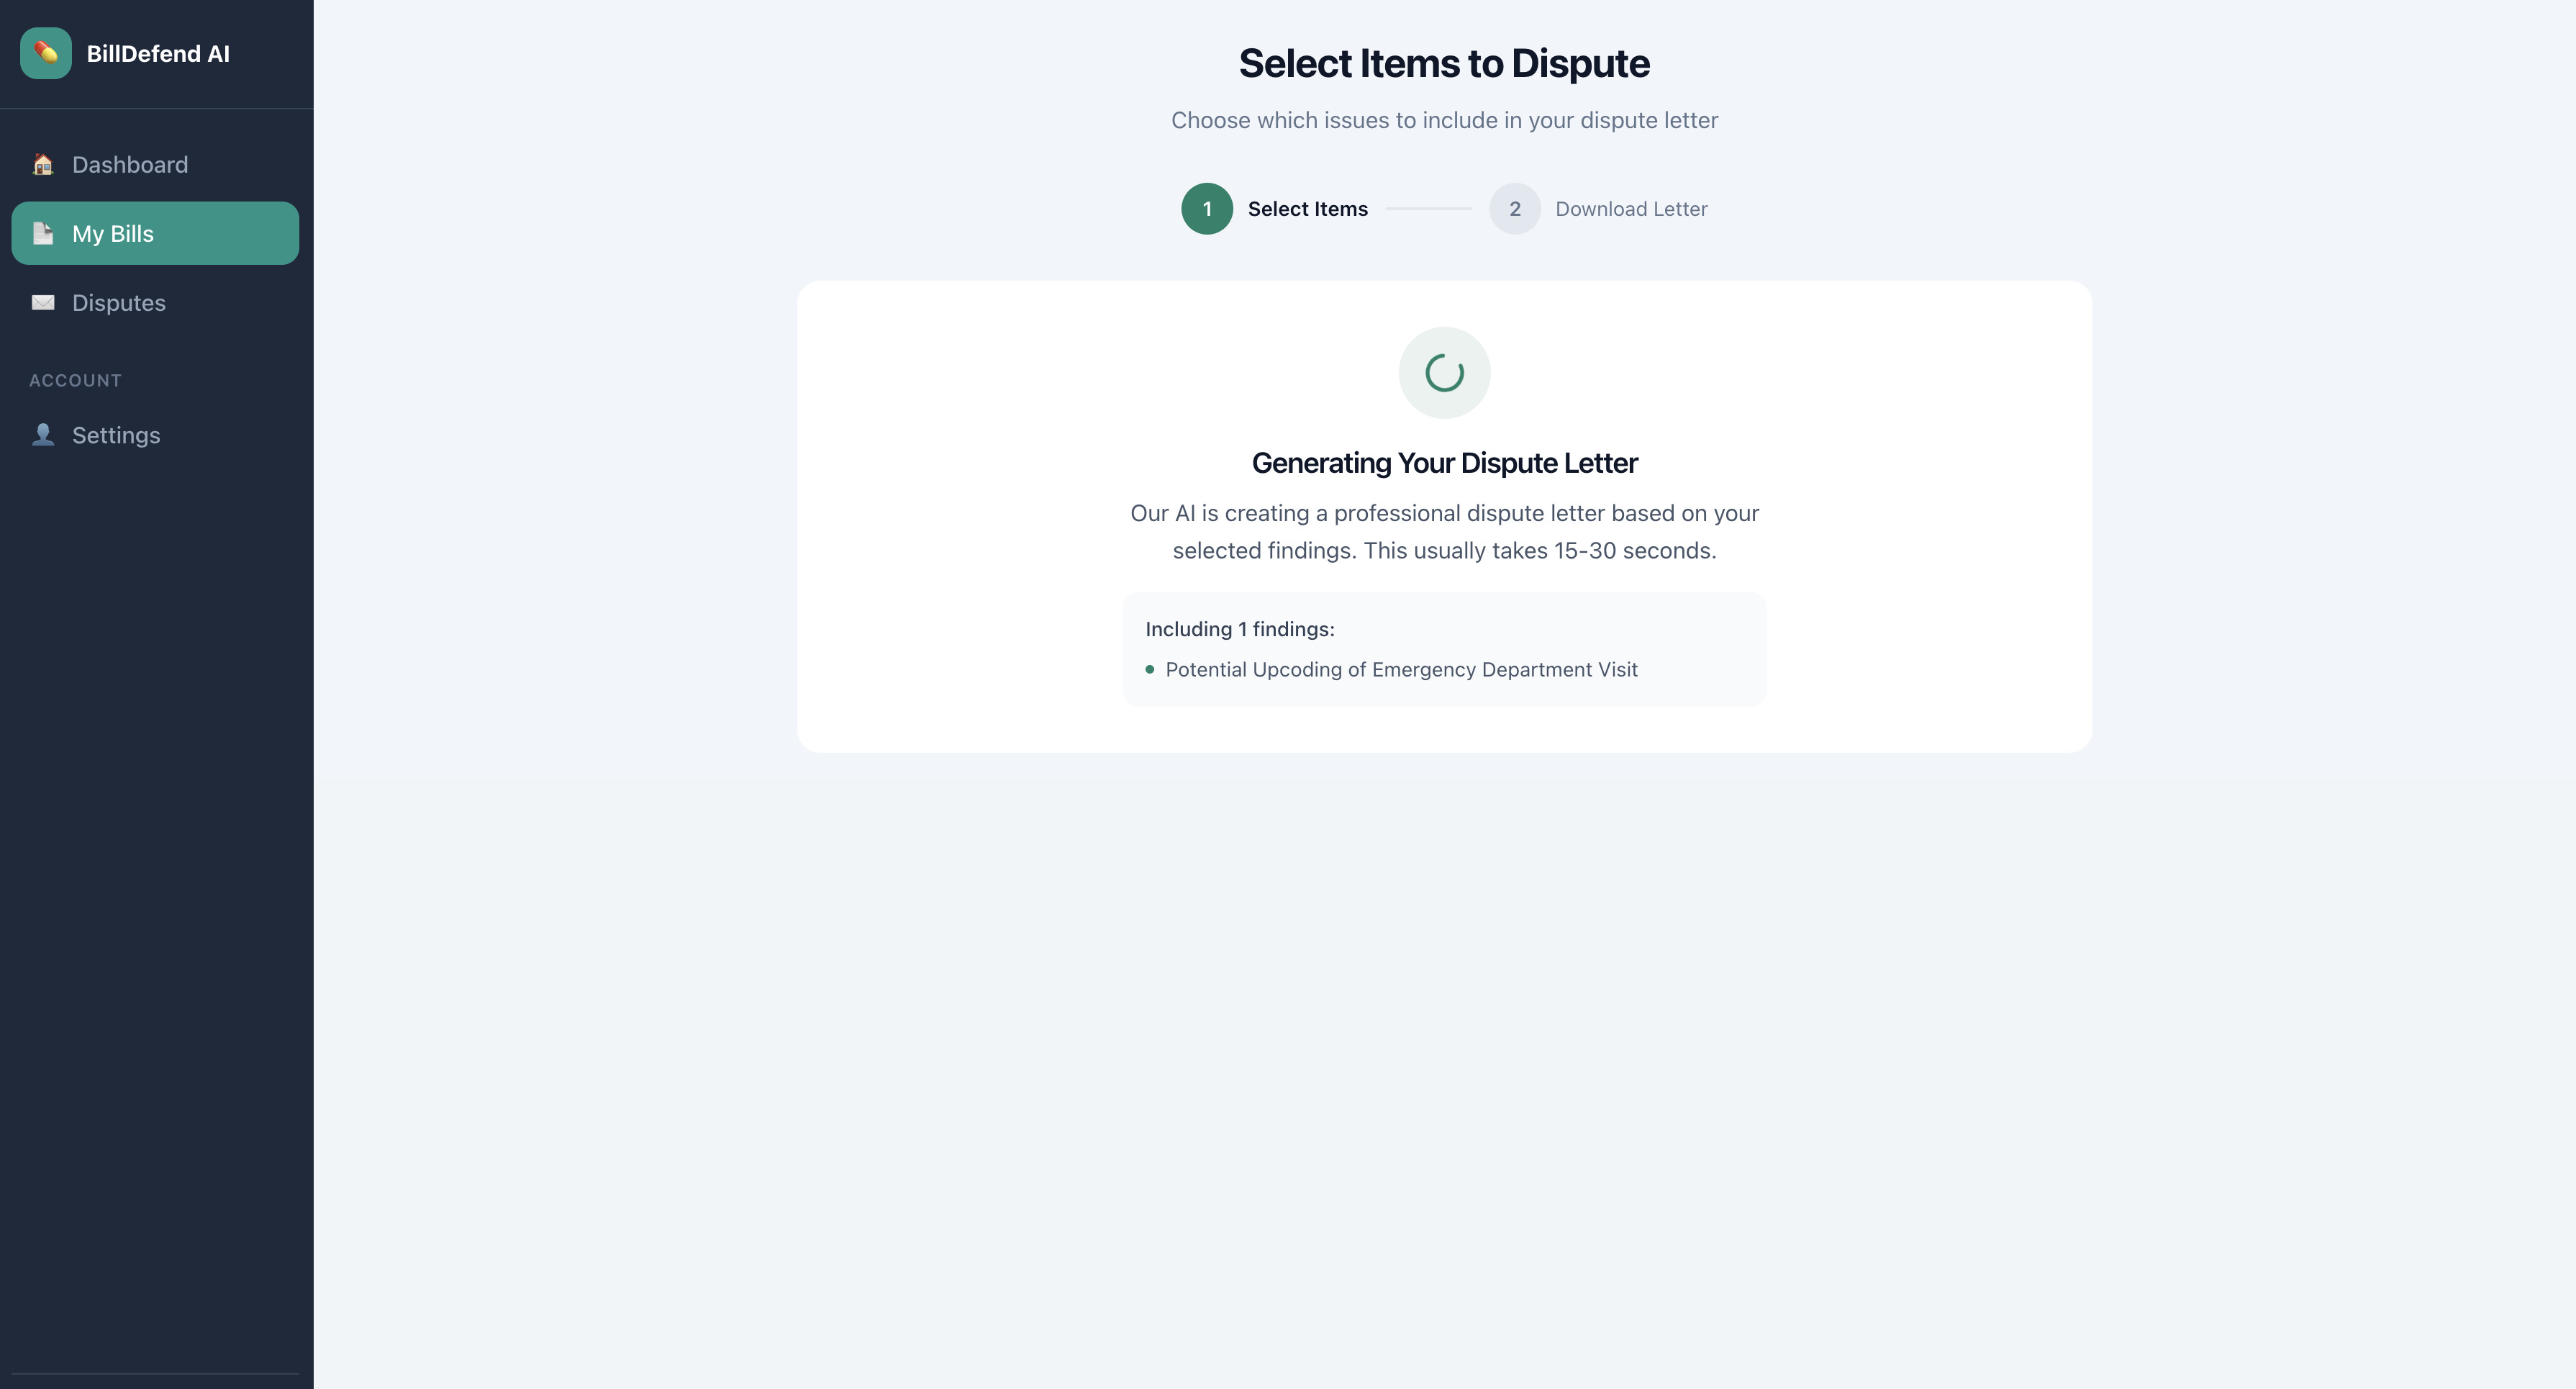The height and width of the screenshot is (1389, 2576).
Task: Click the "Download Letter" step label
Action: (1630, 209)
